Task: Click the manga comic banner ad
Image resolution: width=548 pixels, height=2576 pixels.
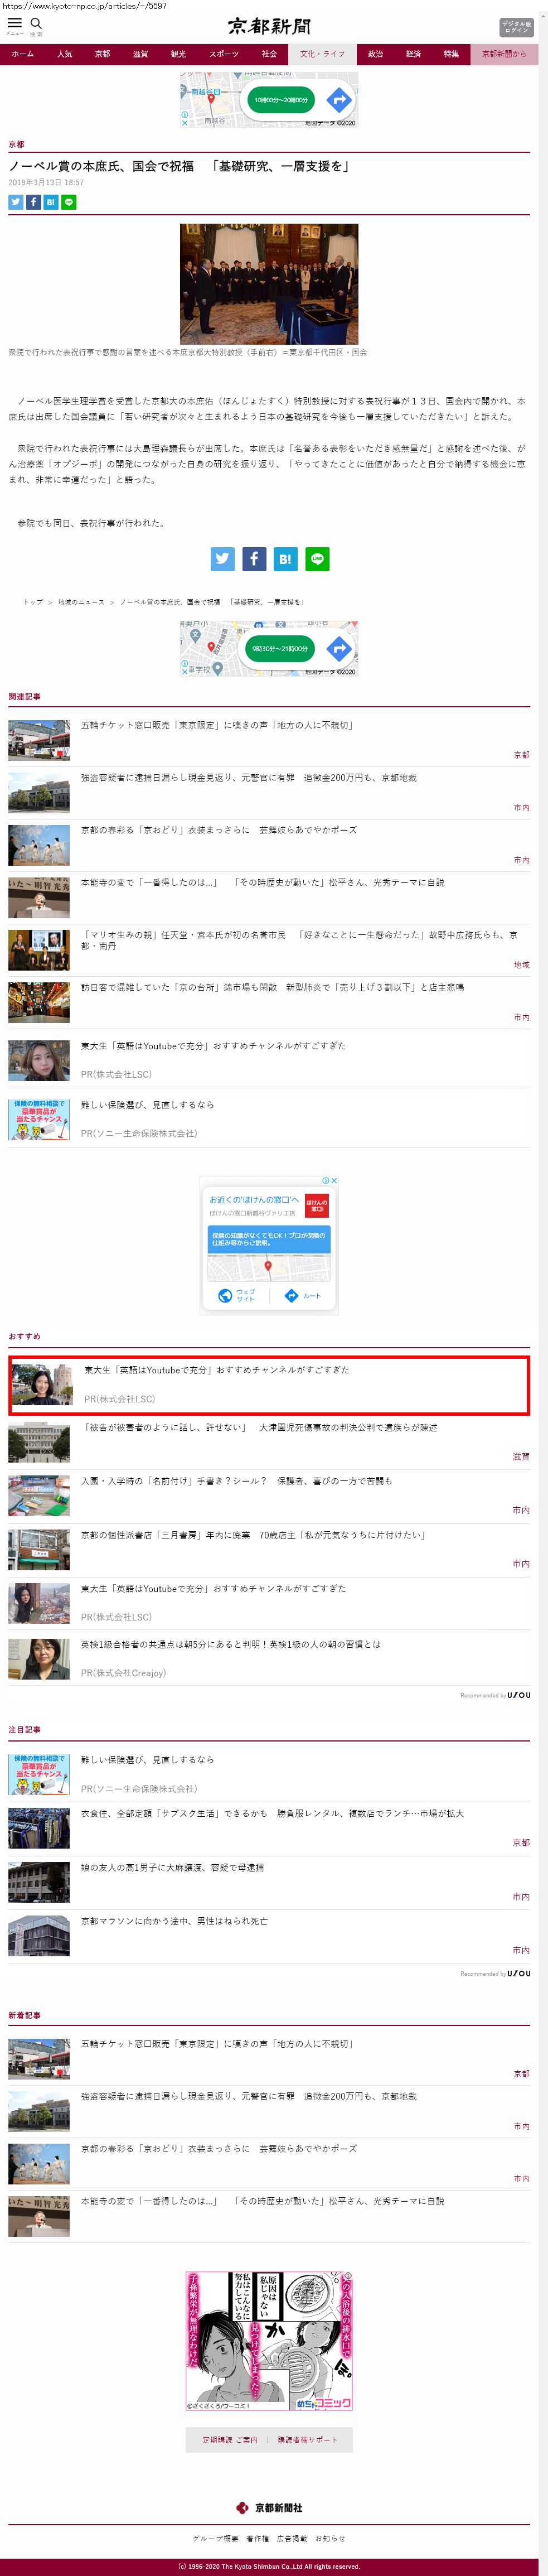Action: click(x=269, y=2341)
